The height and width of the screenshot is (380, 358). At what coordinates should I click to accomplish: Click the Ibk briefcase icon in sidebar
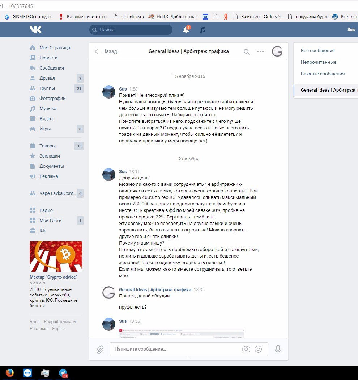[x=33, y=231]
